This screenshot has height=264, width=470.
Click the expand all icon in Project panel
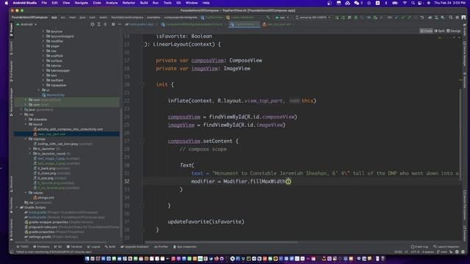click(x=98, y=24)
